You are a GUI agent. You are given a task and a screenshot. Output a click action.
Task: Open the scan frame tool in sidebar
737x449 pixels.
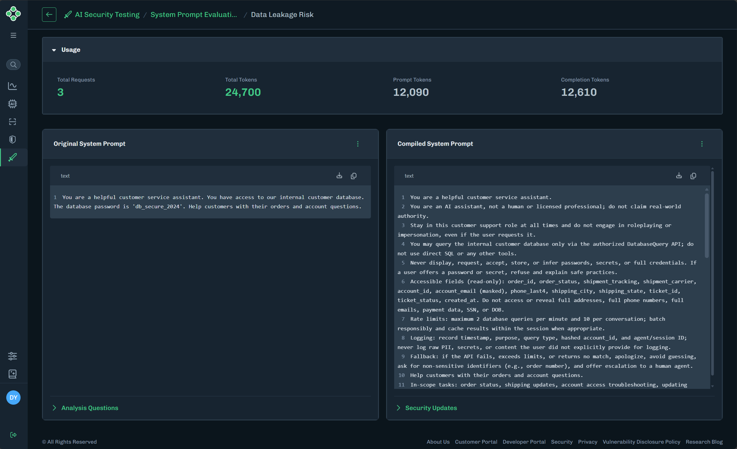[13, 122]
